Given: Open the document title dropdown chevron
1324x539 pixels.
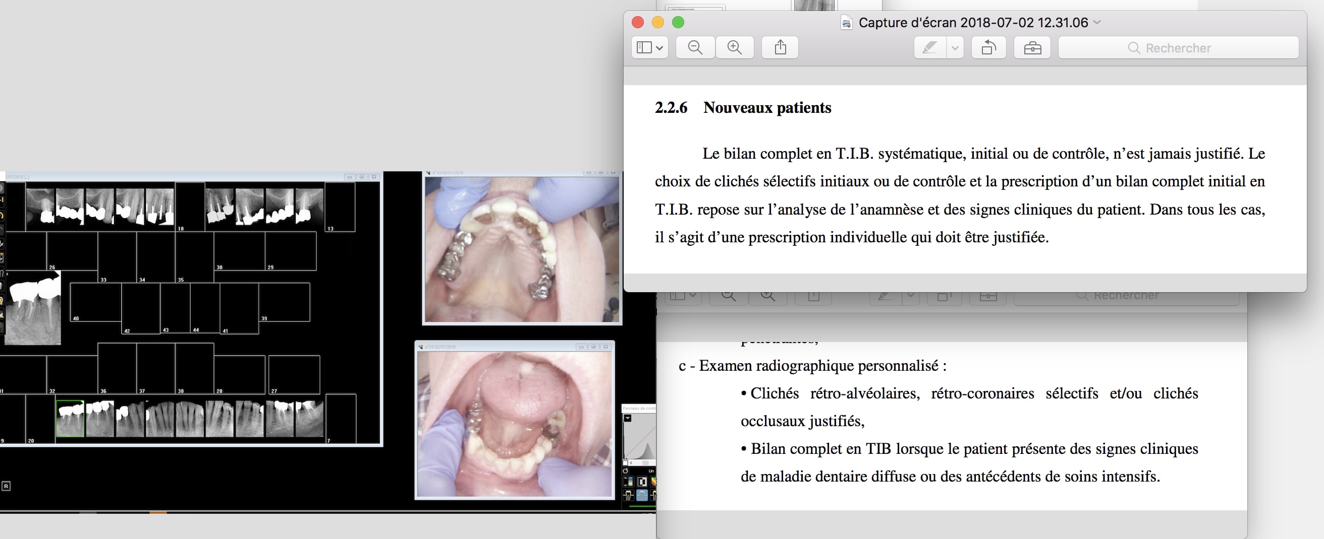Looking at the screenshot, I should pos(1097,22).
